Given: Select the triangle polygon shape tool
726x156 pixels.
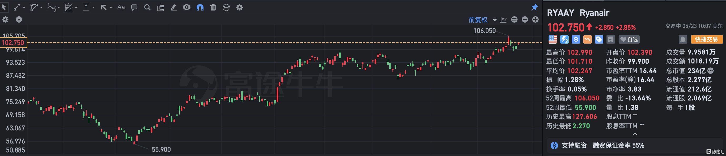Looking at the screenshot, I should click(x=34, y=7).
